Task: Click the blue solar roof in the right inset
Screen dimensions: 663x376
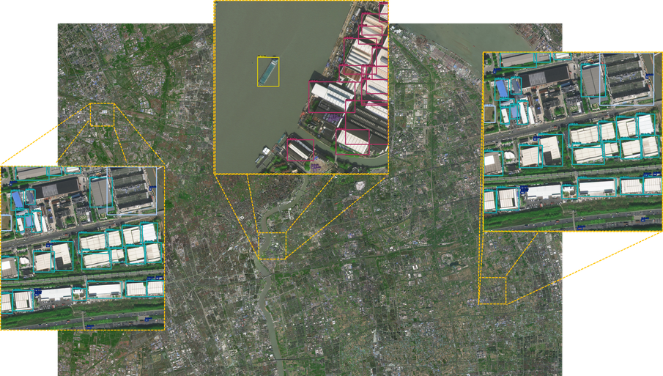Action: (502, 89)
